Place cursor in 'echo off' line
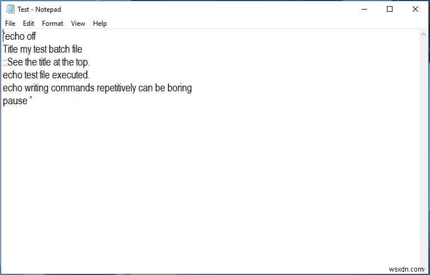The width and height of the screenshot is (430, 275). [x=20, y=36]
